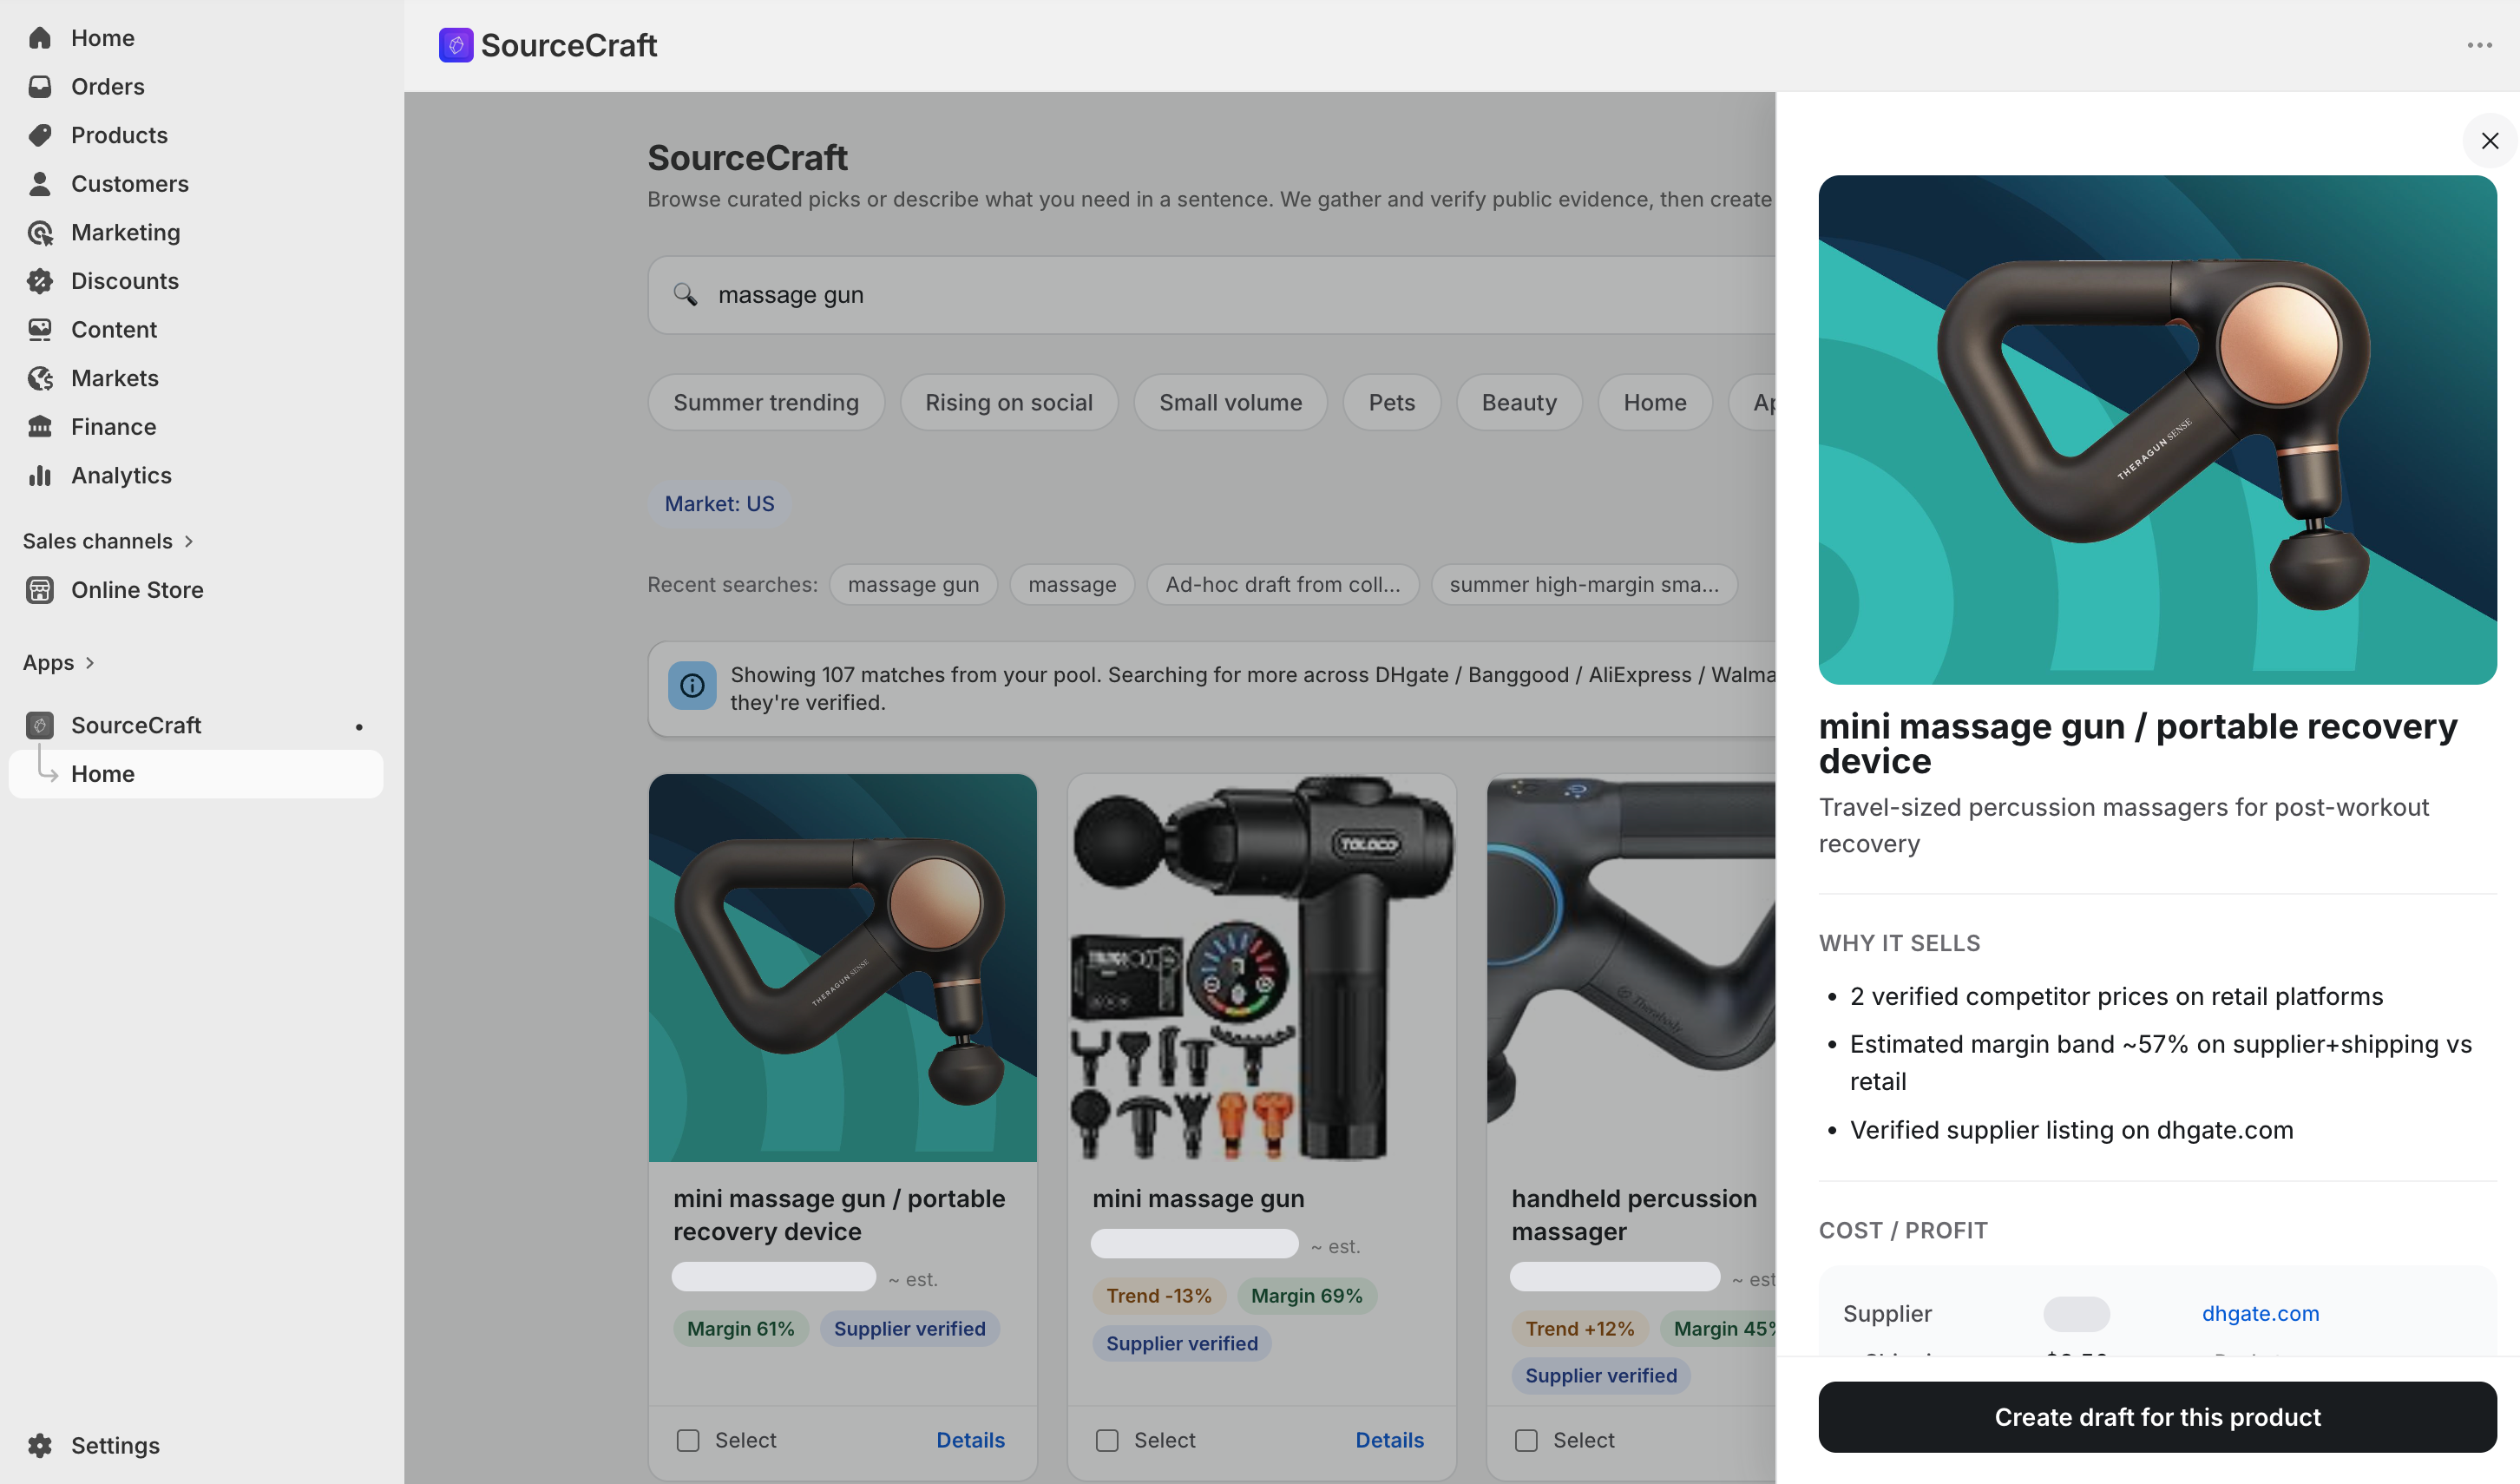Open Details for portable recovery device card
Screen dimensions: 2520x1484
tap(970, 1440)
